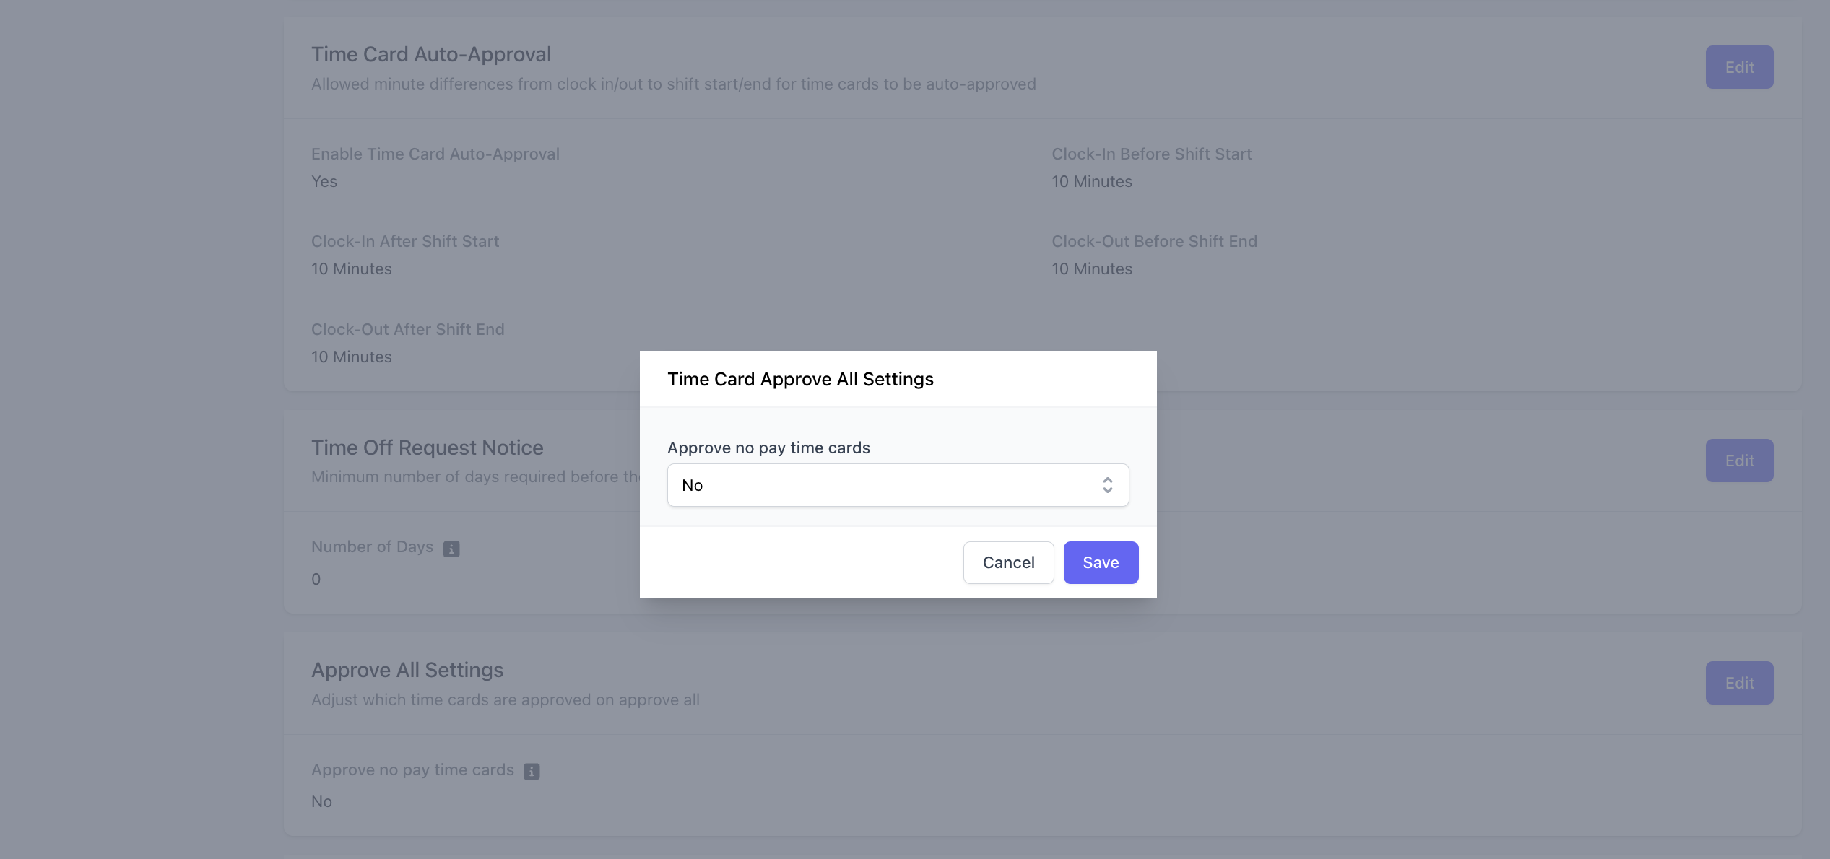Click the Approve no pay time cards label in dialog

[768, 448]
